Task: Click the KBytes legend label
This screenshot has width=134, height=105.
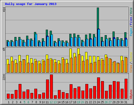Action: coord(131,94)
